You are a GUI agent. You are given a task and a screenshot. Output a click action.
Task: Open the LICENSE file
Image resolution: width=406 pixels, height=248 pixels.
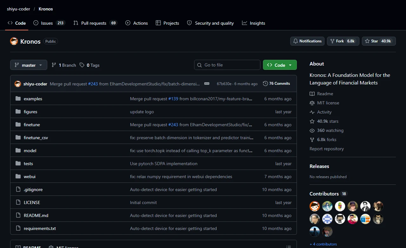point(32,202)
